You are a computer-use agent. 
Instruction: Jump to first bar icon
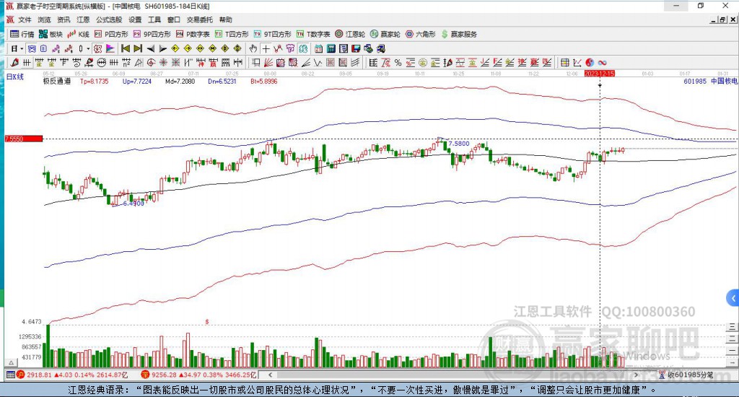[x=126, y=48]
